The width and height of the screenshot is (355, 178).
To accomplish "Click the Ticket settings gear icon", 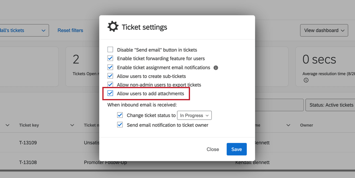I will point(113,27).
